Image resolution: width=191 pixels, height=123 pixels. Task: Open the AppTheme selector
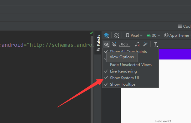177,35
